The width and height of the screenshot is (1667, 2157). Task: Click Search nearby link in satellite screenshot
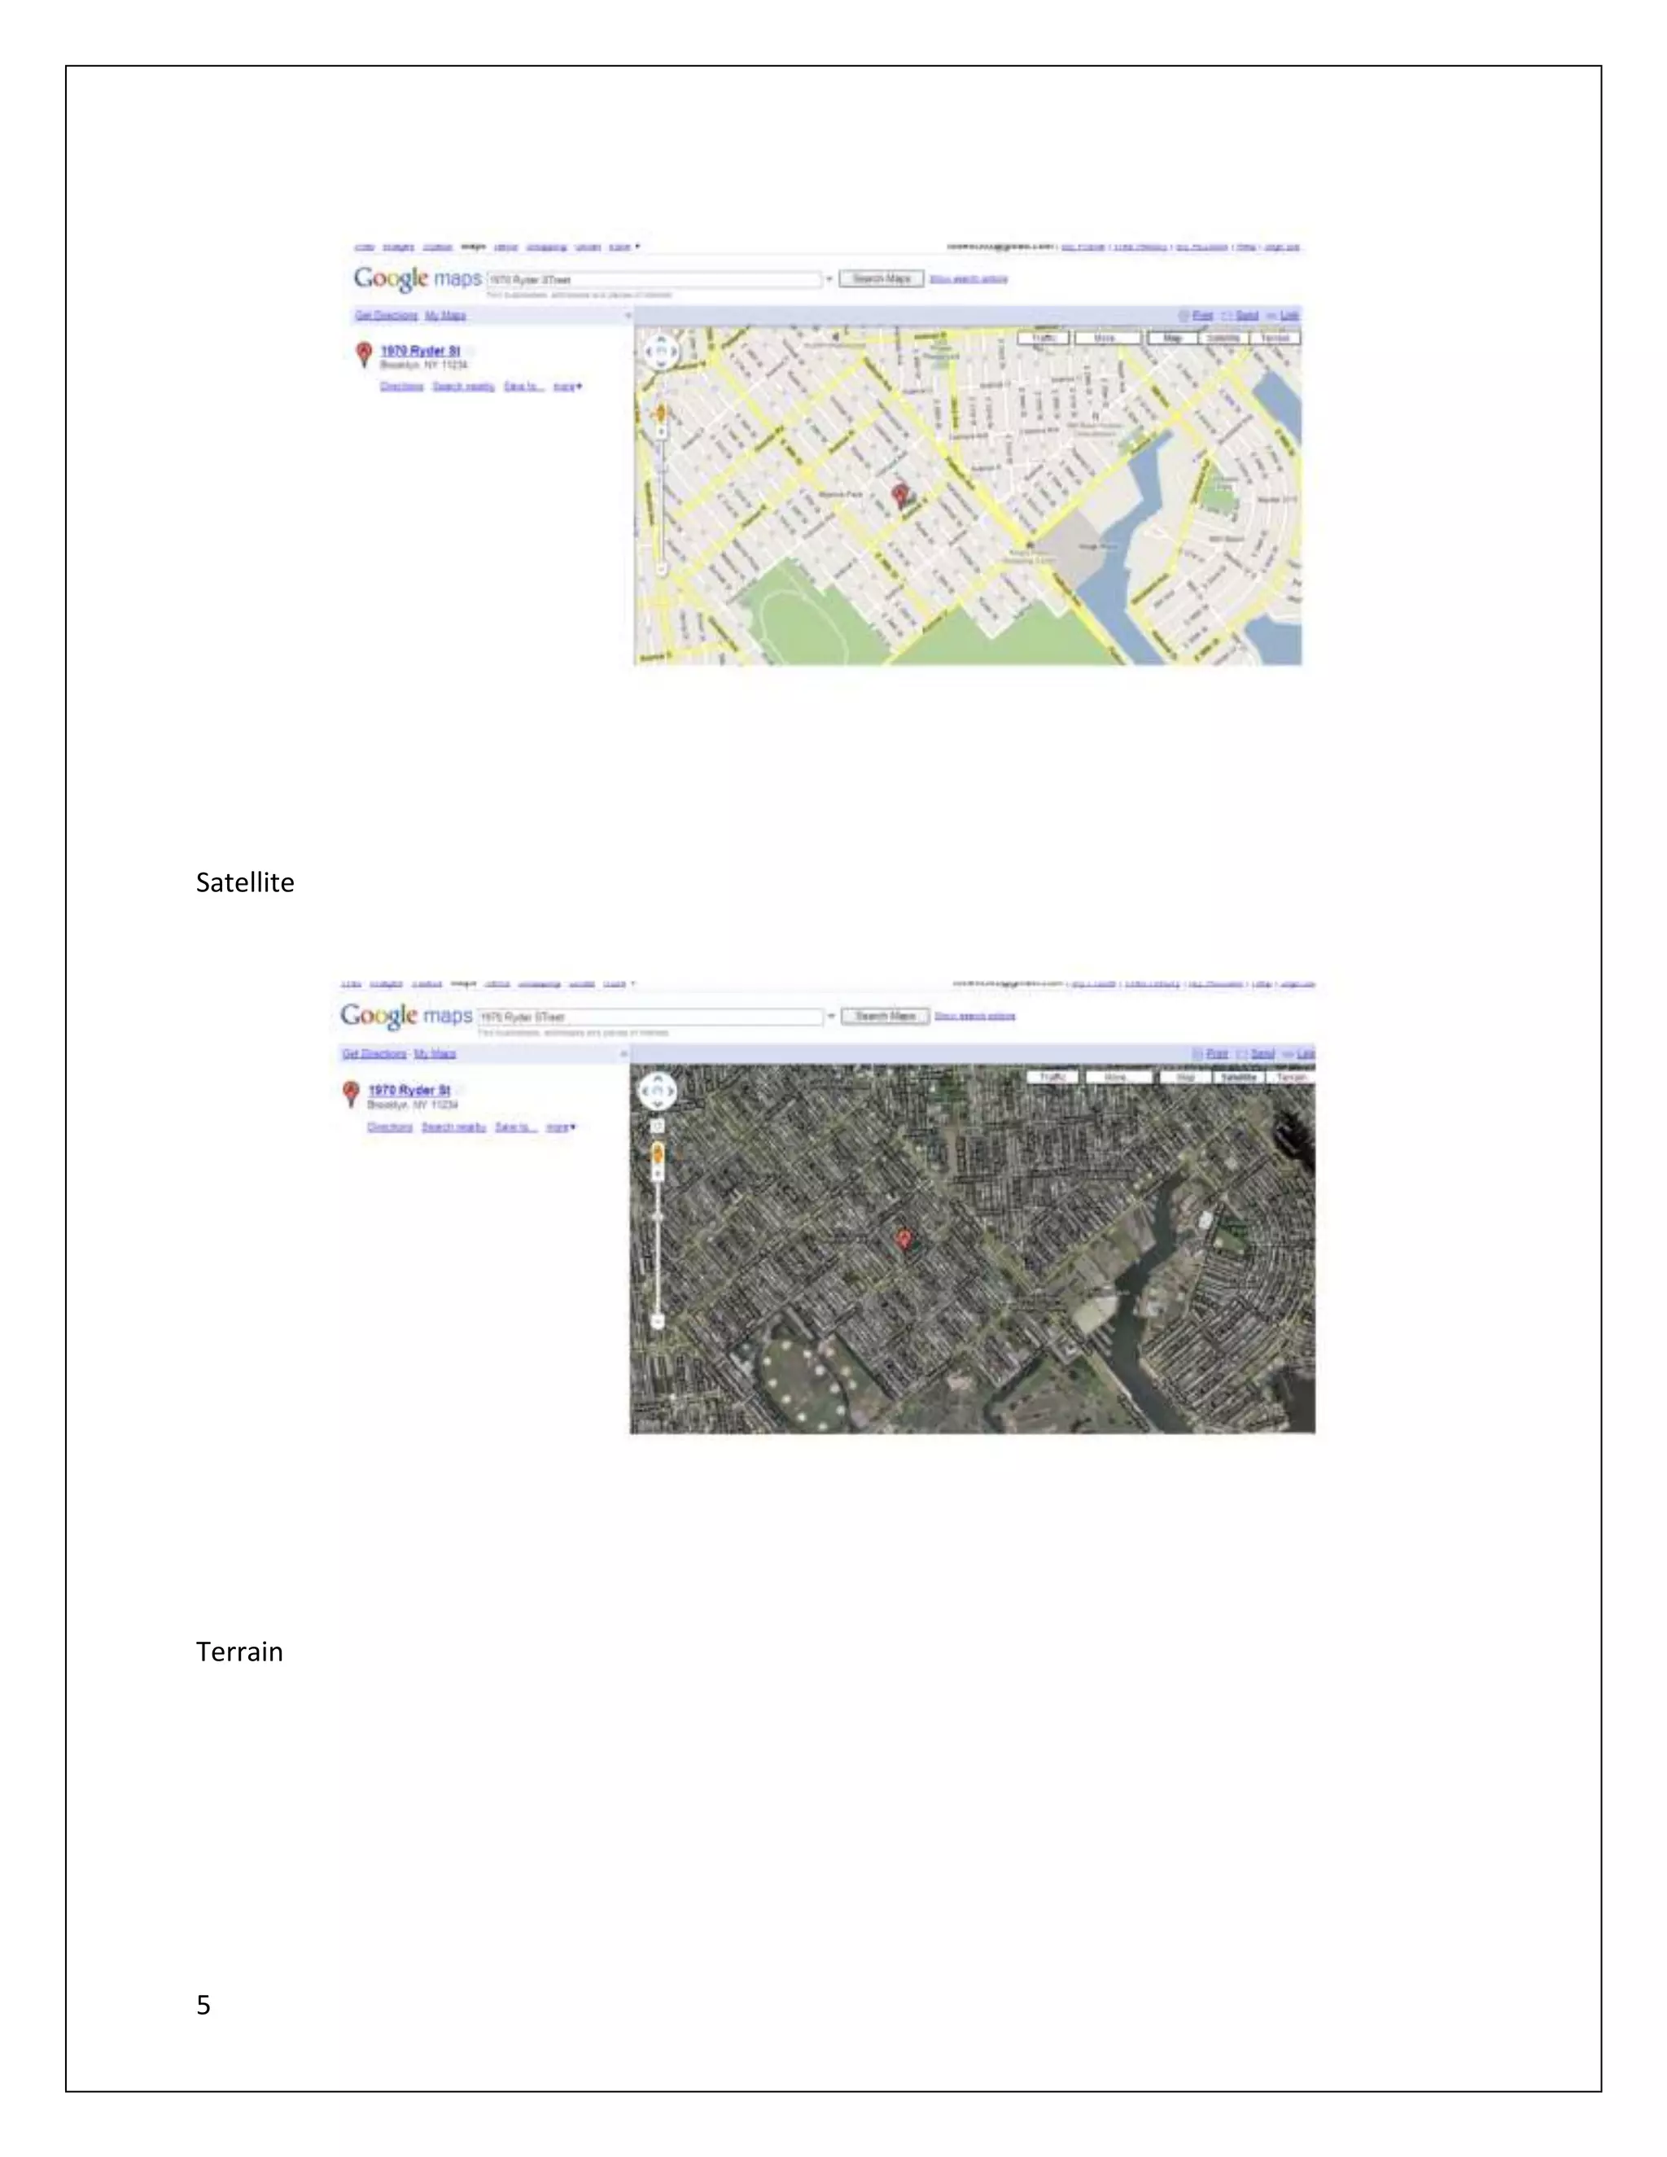(453, 1127)
